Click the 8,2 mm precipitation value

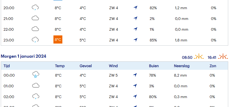pyautogui.click(x=181, y=75)
